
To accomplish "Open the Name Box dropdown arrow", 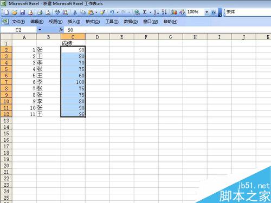I will click(40, 30).
